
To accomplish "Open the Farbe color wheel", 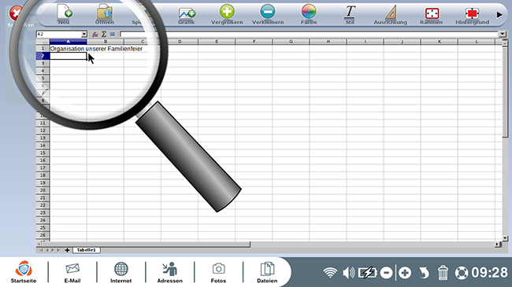I will tap(309, 12).
